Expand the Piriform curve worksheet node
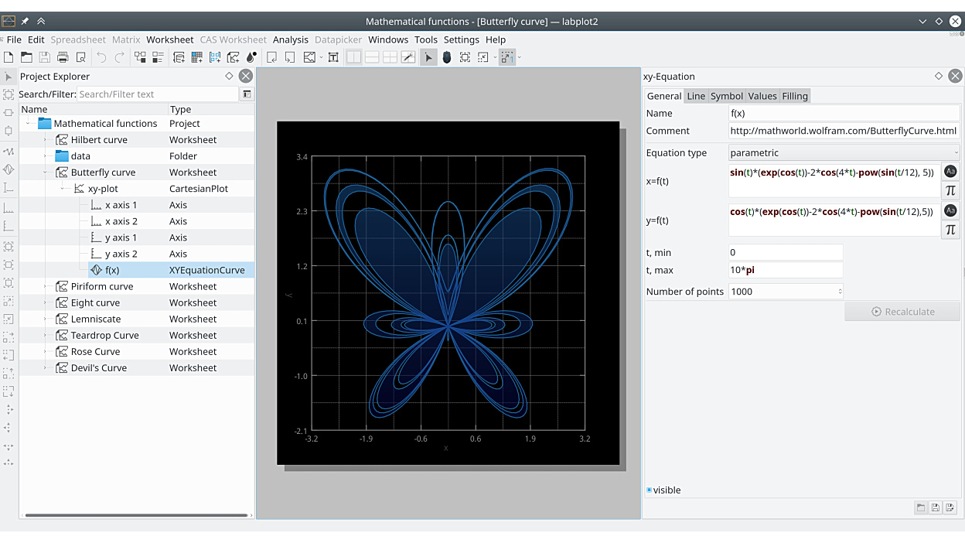This screenshot has height=543, width=965. point(46,286)
